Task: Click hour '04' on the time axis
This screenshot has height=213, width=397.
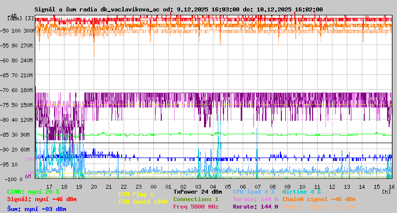Action: [213, 187]
